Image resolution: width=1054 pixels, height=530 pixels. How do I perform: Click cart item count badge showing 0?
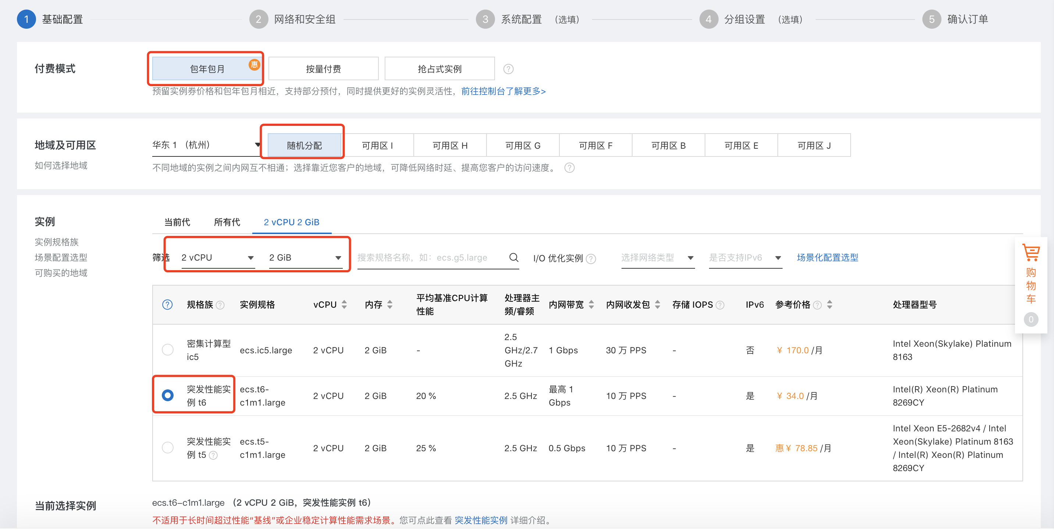pyautogui.click(x=1031, y=319)
